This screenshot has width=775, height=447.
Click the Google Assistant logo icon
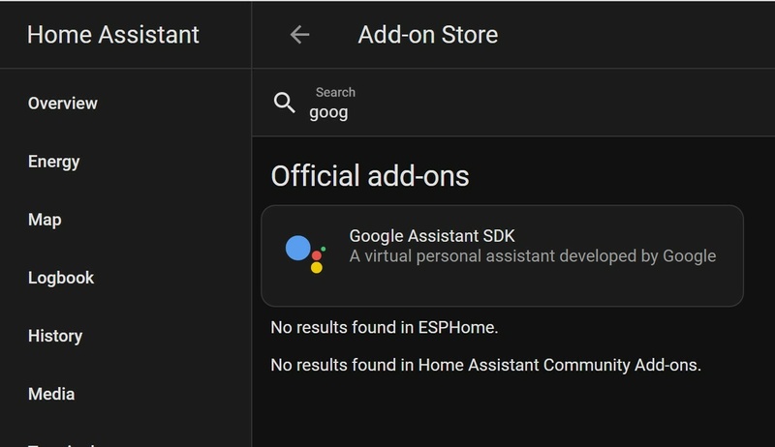coord(305,254)
